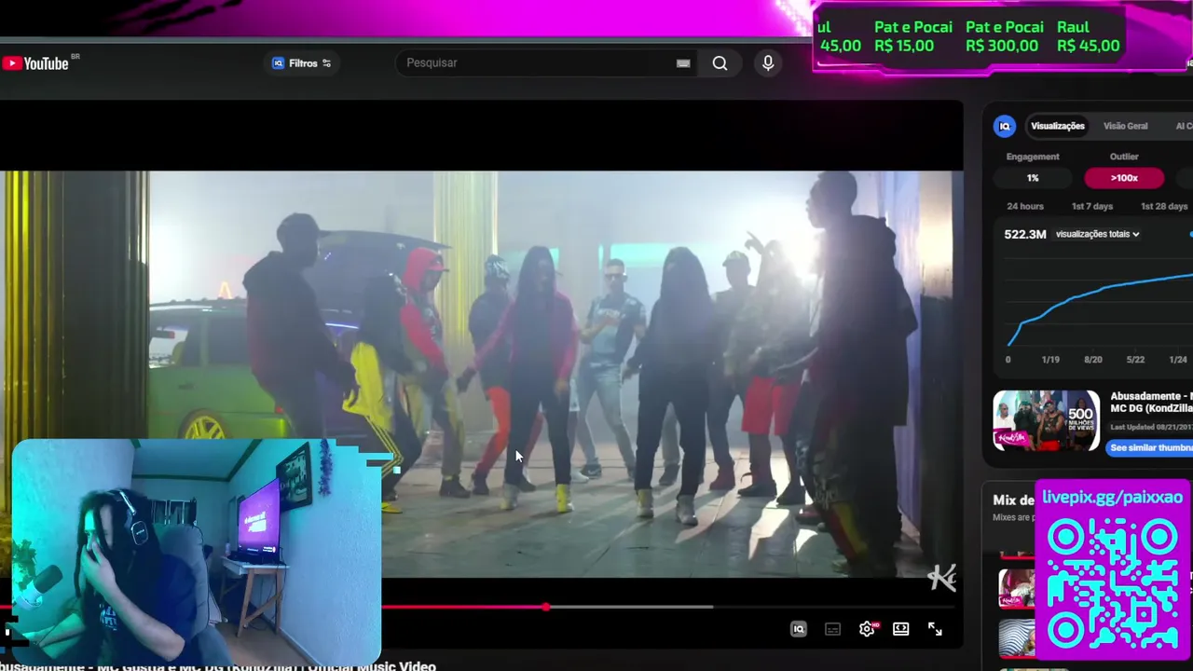This screenshot has height=671, width=1193.
Task: Switch to the Visão Geral tab
Action: [x=1125, y=126]
